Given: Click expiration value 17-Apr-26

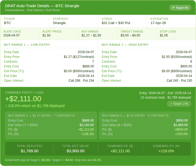Looking at the screenshot, I should pos(158,23).
